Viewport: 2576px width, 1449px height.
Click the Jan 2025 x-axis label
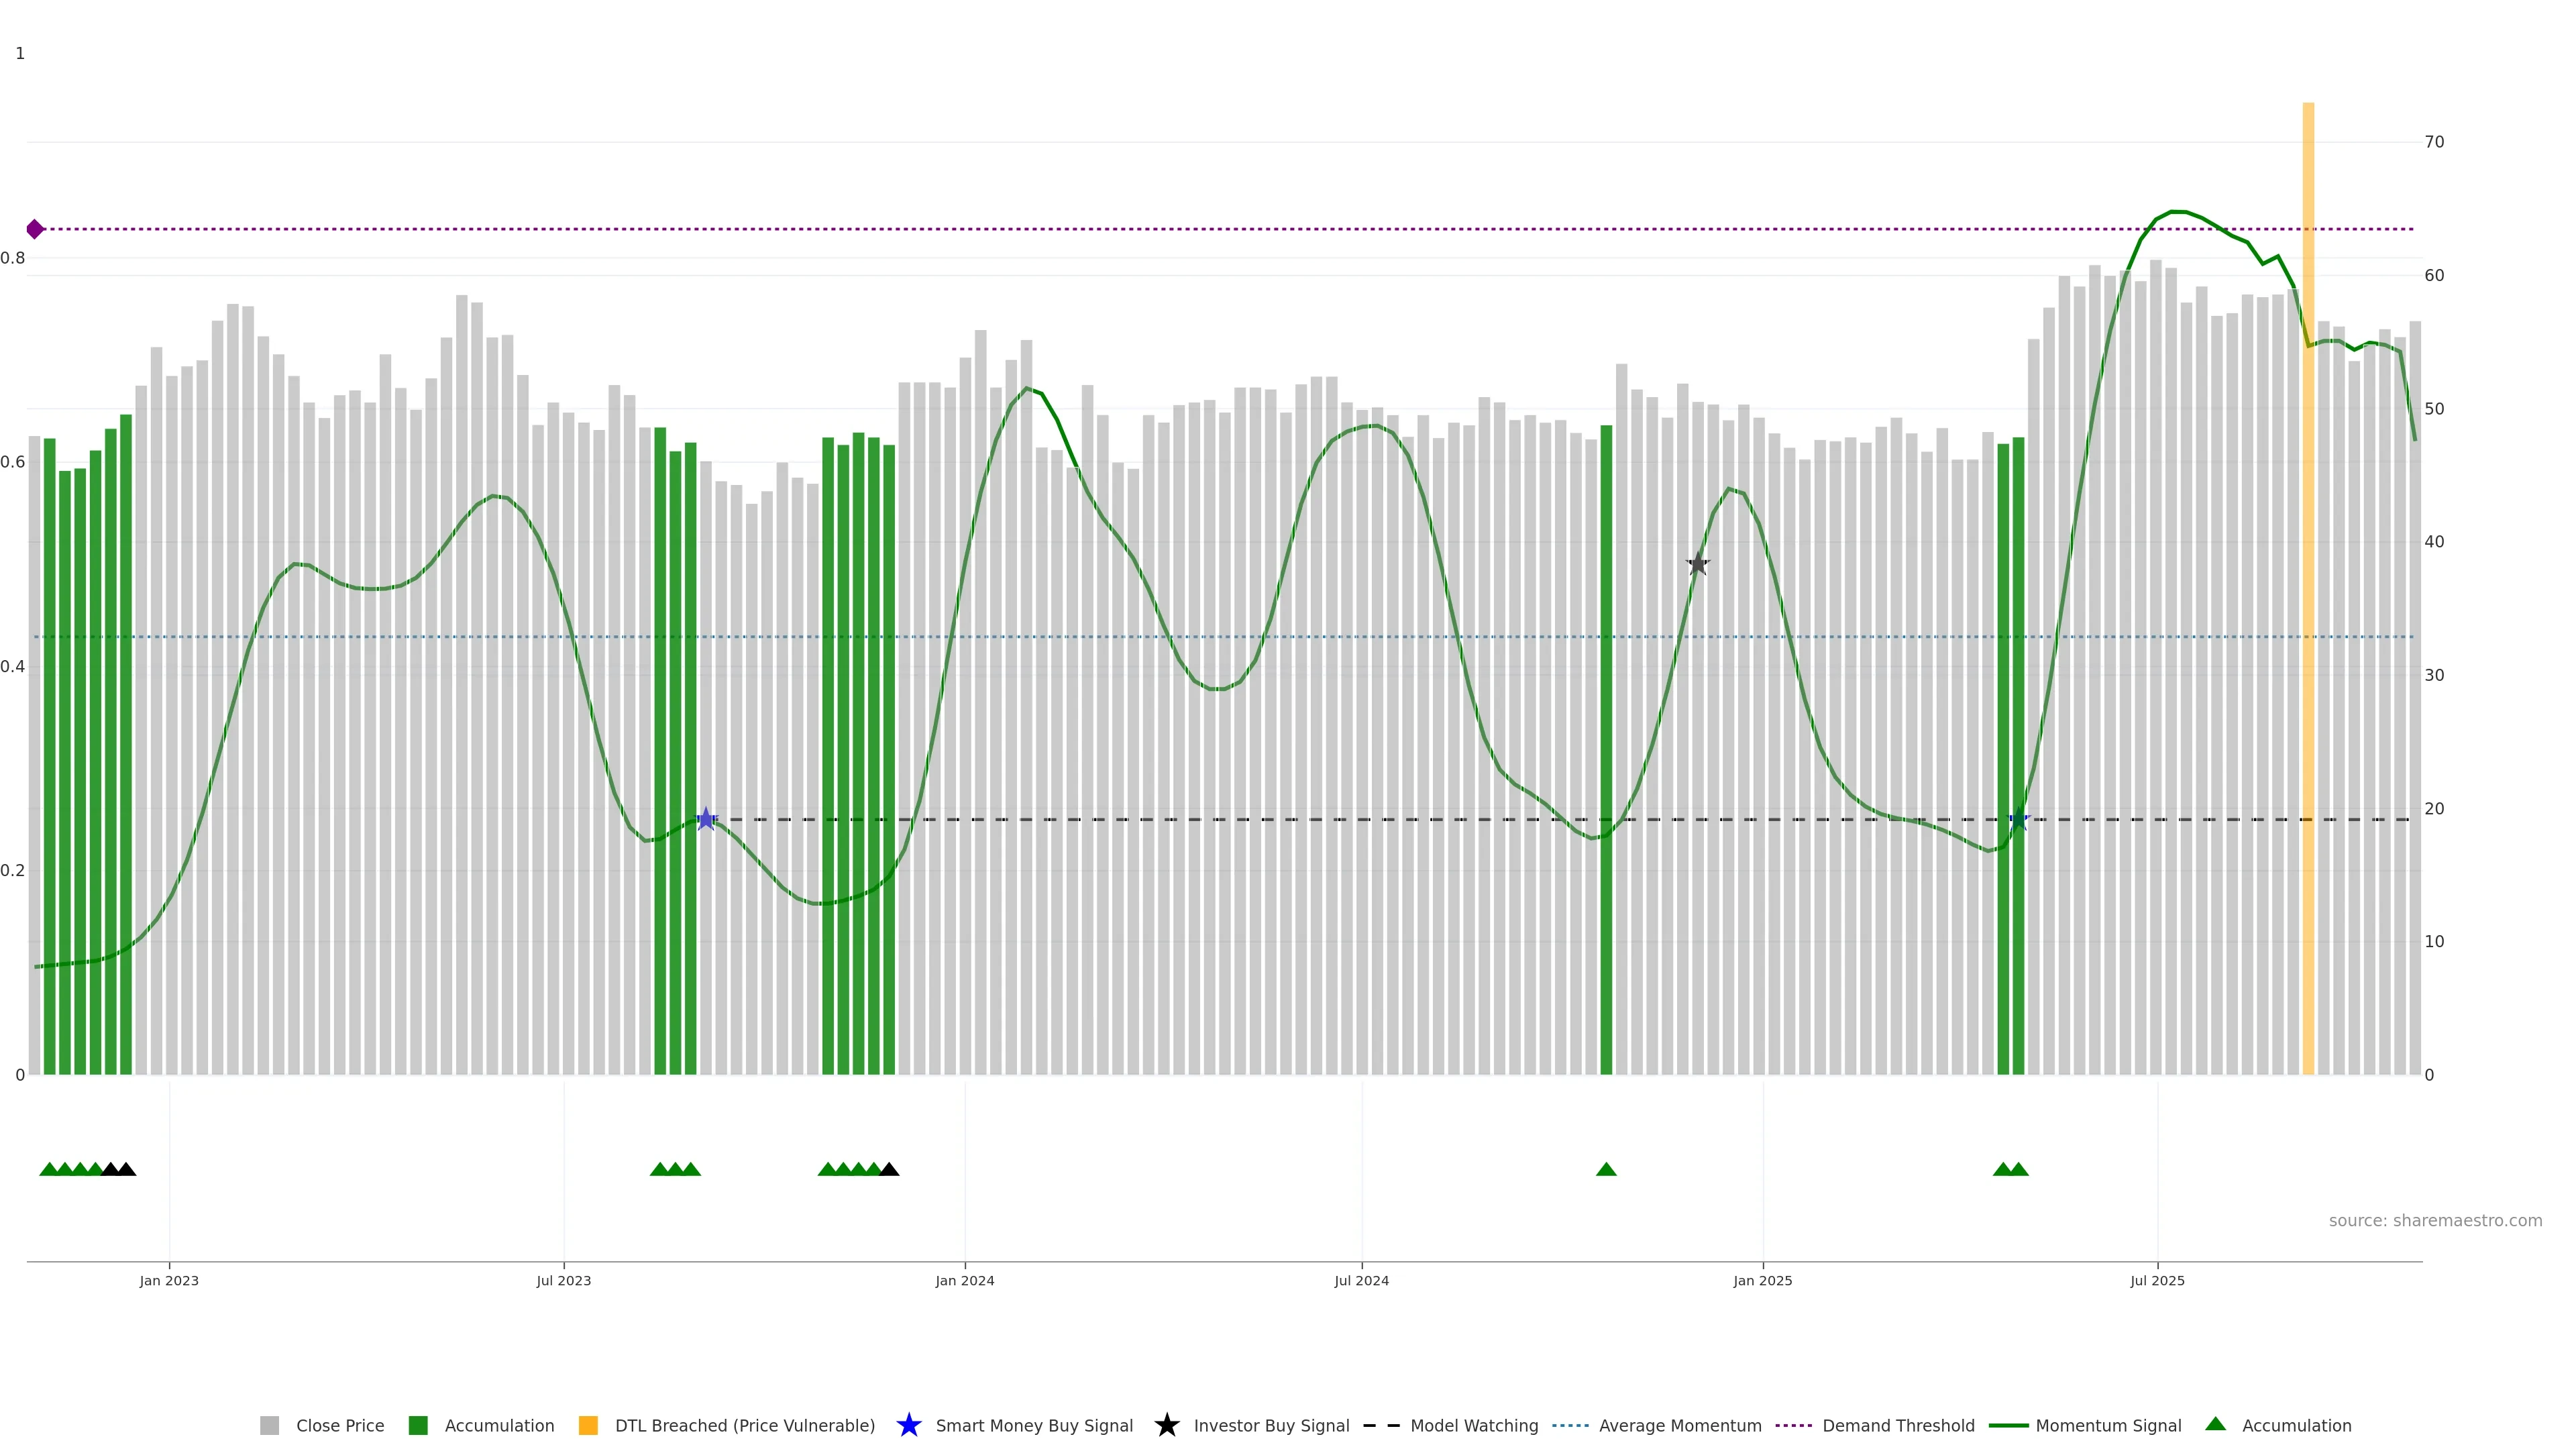tap(1762, 1280)
